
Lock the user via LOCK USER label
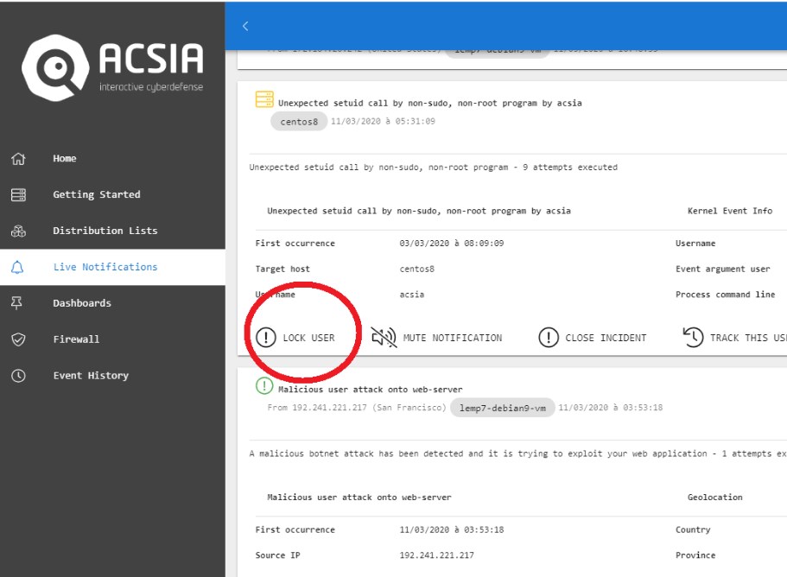[308, 338]
